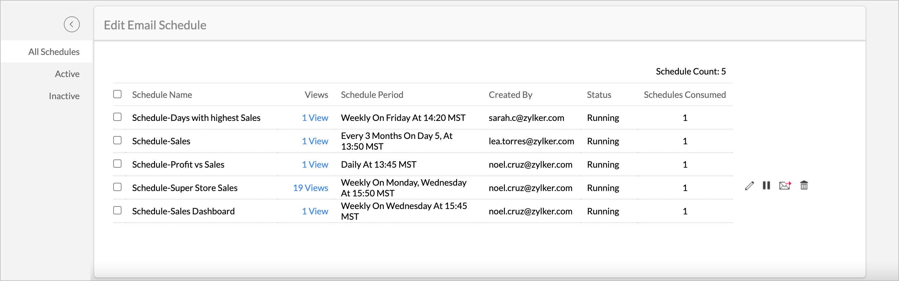Pause the Super Store Sales schedule
The height and width of the screenshot is (281, 899).
(766, 186)
